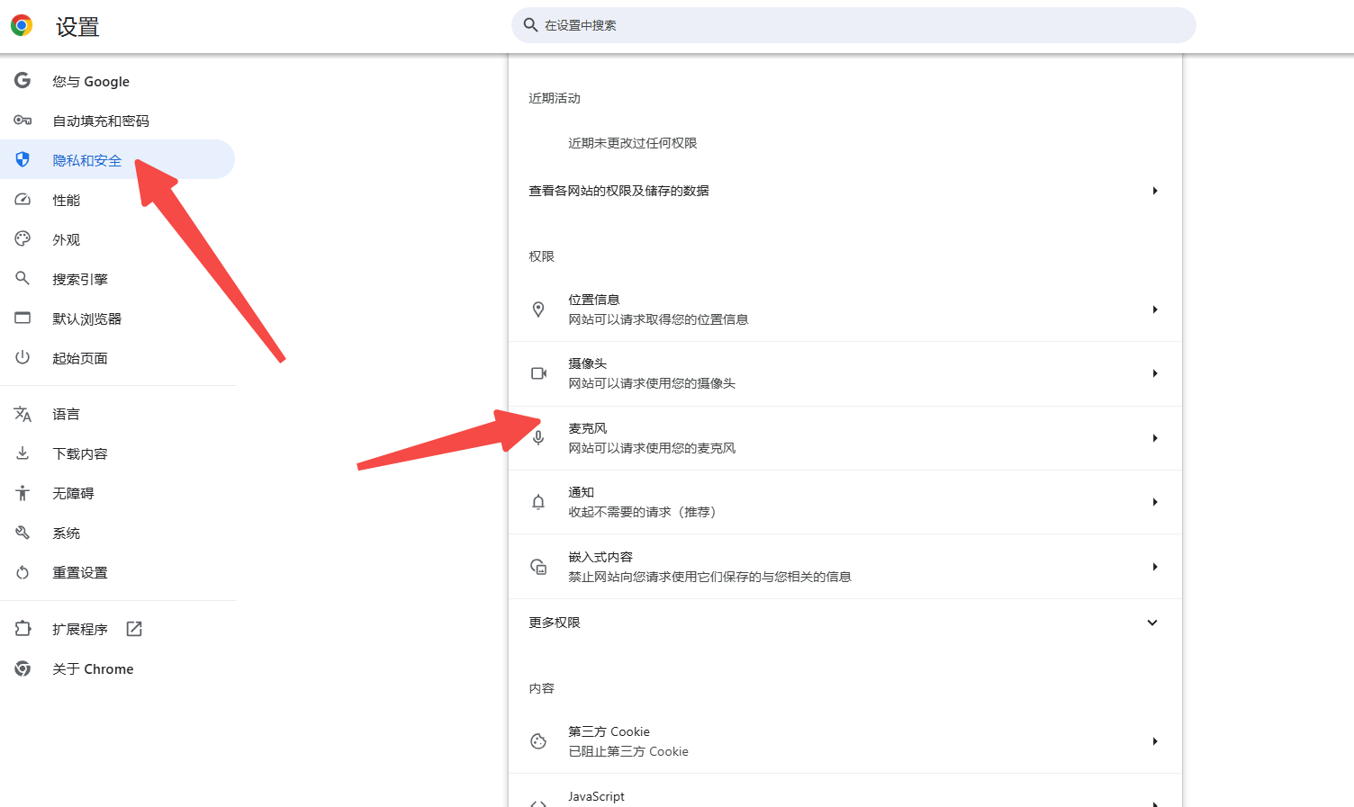Click the arrow on the 位置信息 row
This screenshot has width=1354, height=807.
coord(1155,309)
